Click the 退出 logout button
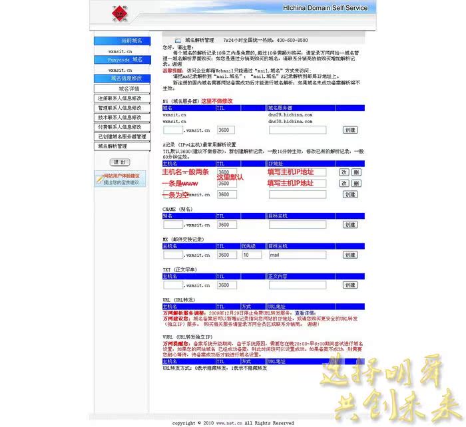 [x=120, y=162]
